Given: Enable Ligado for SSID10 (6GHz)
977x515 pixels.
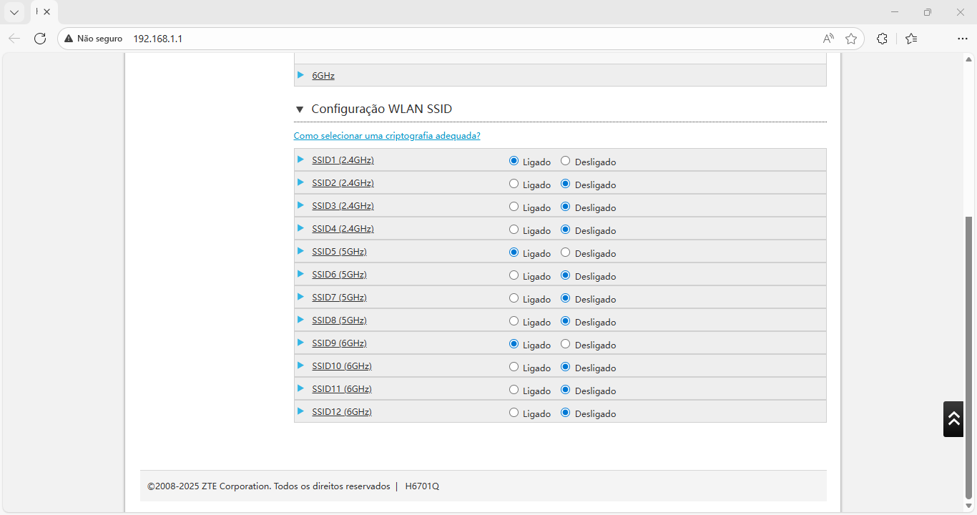Looking at the screenshot, I should (x=514, y=367).
